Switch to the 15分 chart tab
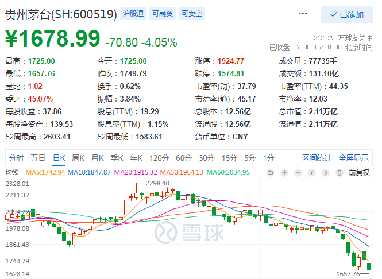 (229, 158)
